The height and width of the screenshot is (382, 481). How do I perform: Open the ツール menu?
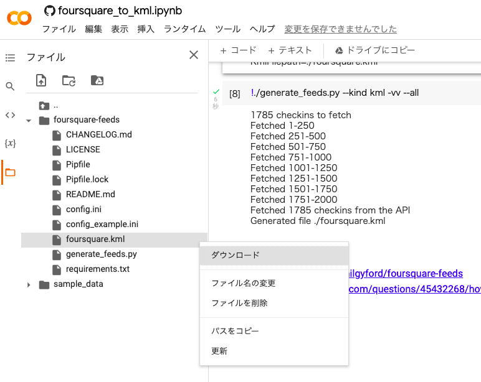[227, 29]
